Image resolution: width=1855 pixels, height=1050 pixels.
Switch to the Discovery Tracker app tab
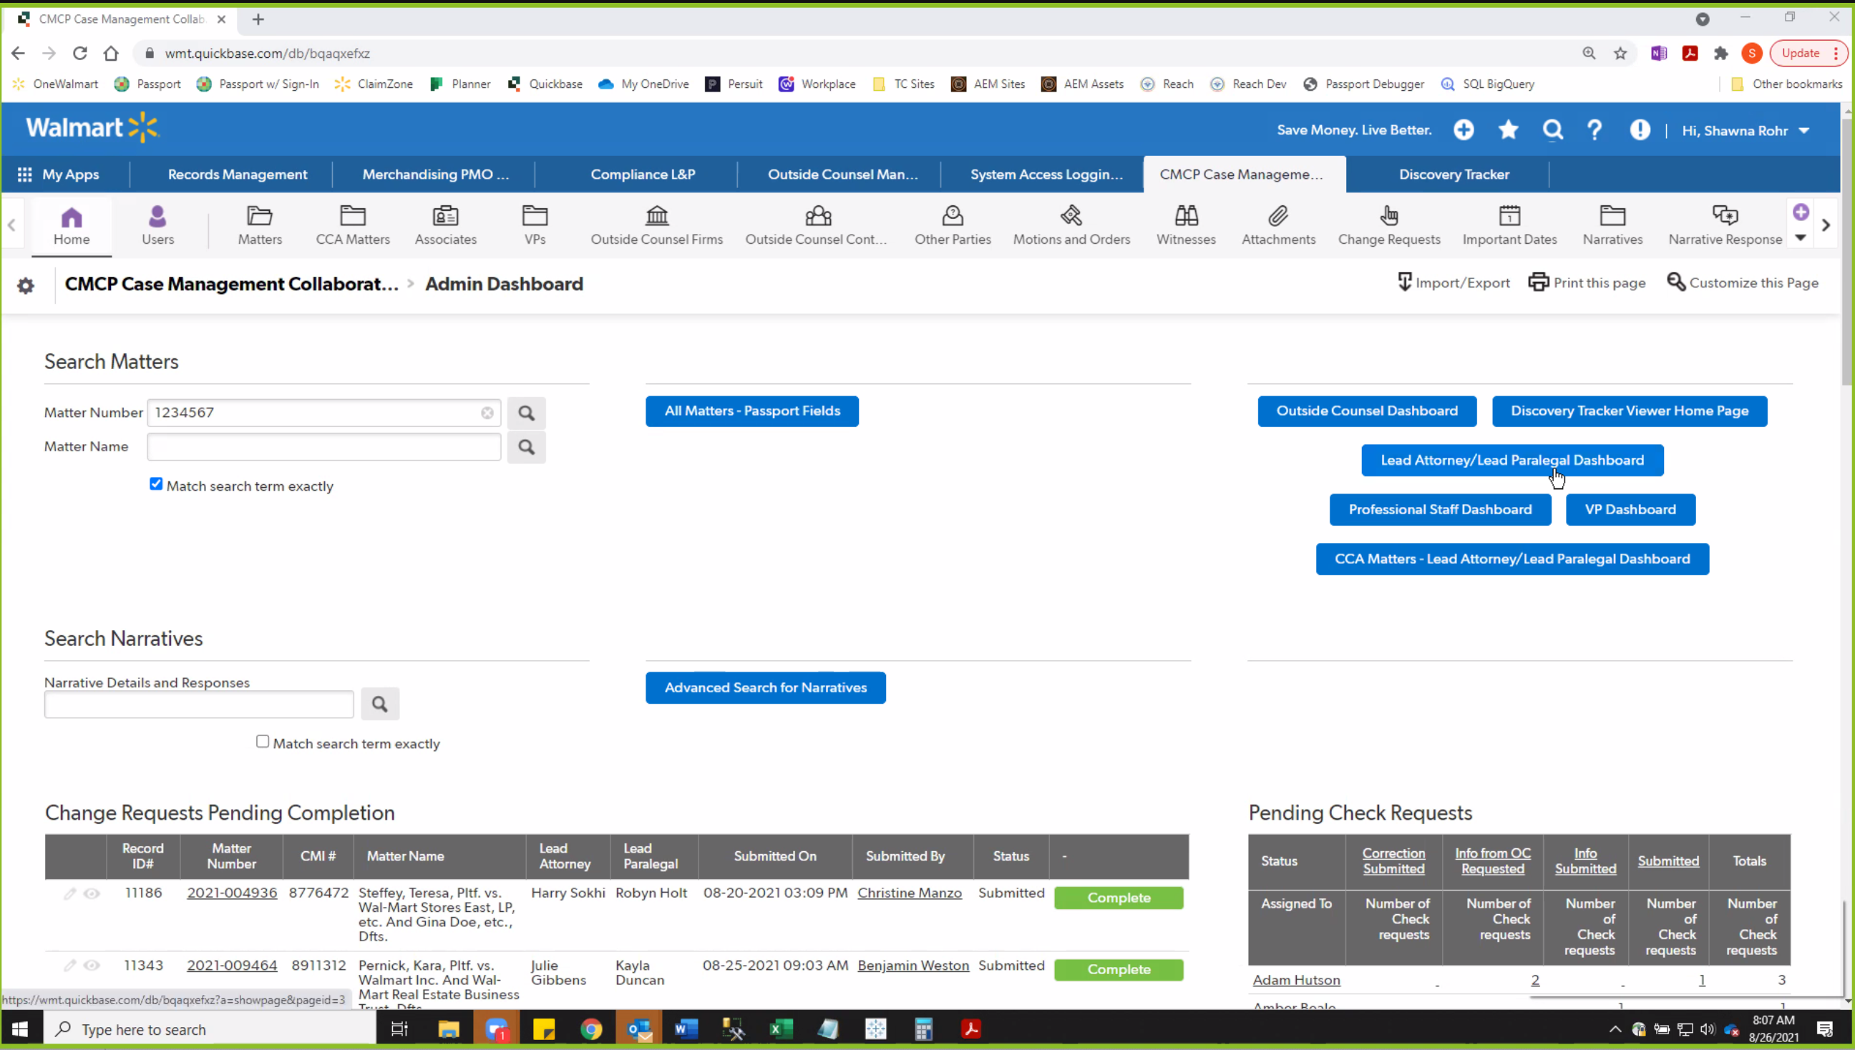pos(1453,175)
